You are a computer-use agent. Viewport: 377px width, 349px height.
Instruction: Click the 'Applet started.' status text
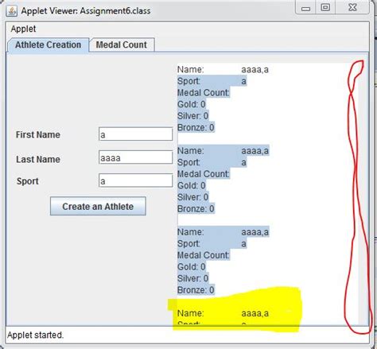pos(35,335)
